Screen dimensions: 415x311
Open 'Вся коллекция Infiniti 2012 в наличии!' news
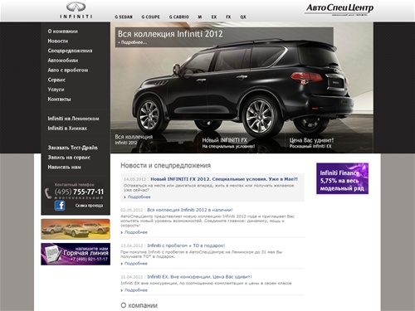click(x=190, y=210)
